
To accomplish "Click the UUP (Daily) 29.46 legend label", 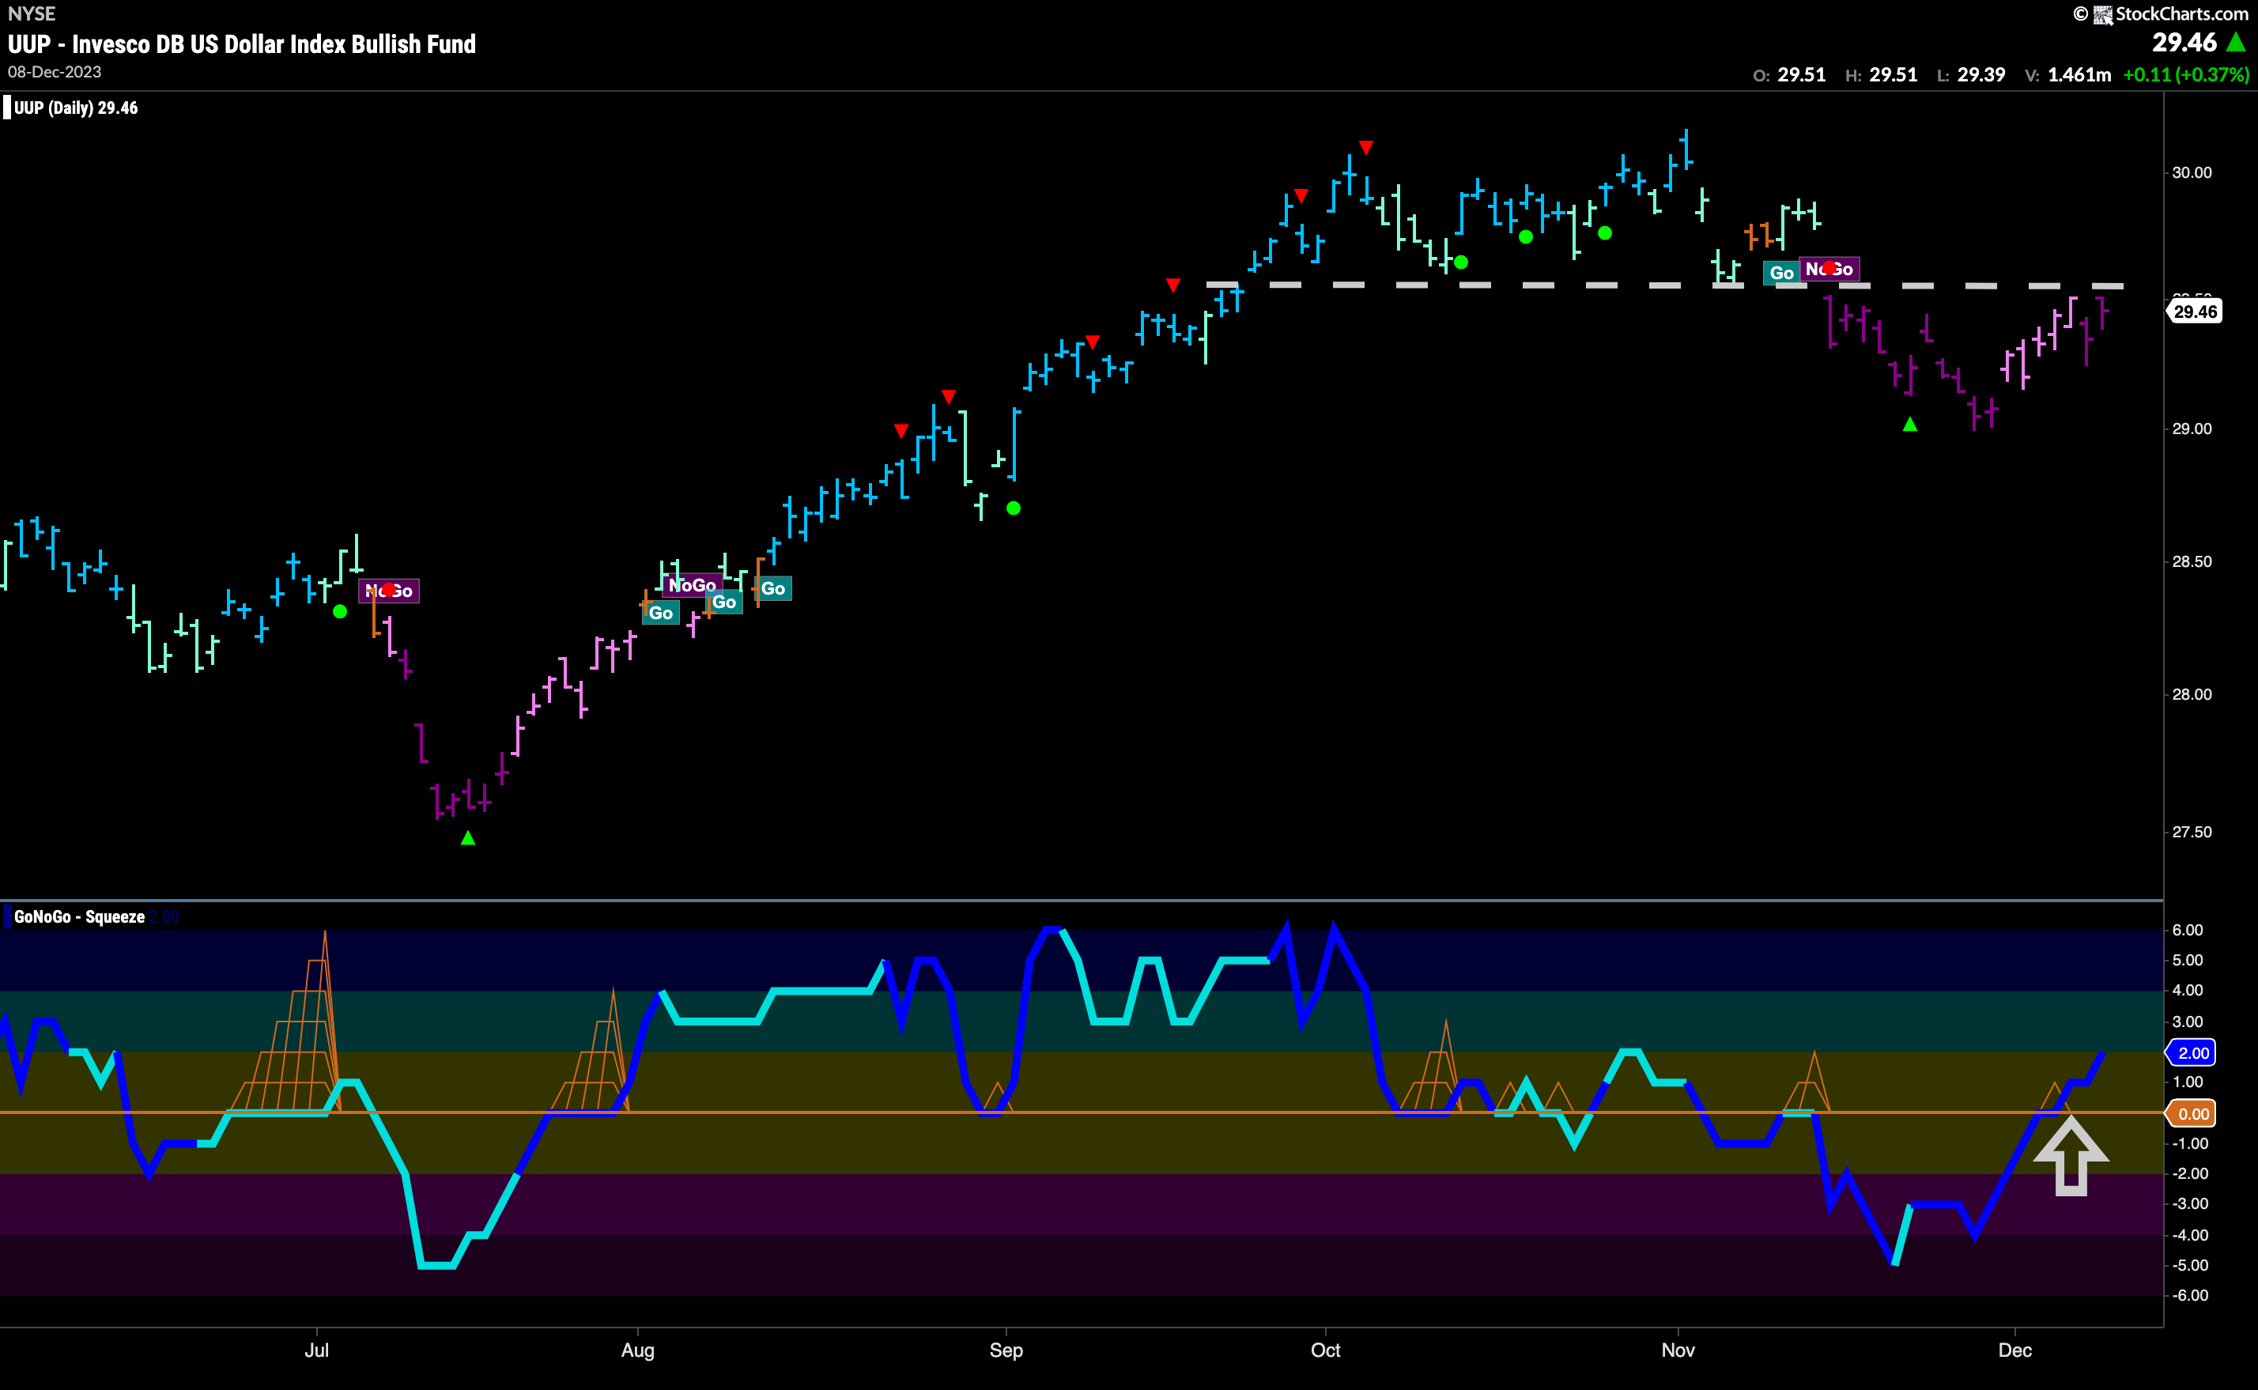I will coord(75,108).
